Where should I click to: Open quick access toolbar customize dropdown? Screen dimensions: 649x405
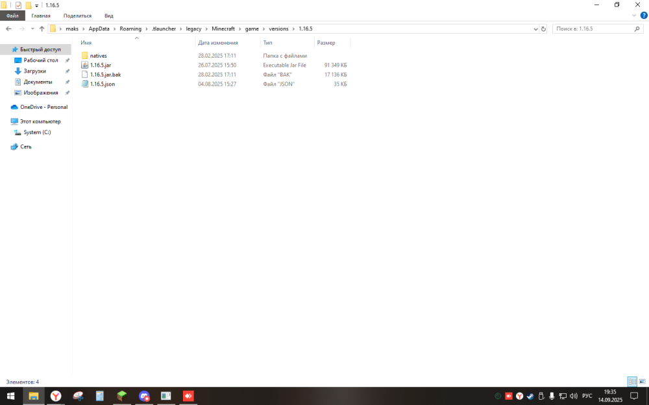[x=36, y=6]
